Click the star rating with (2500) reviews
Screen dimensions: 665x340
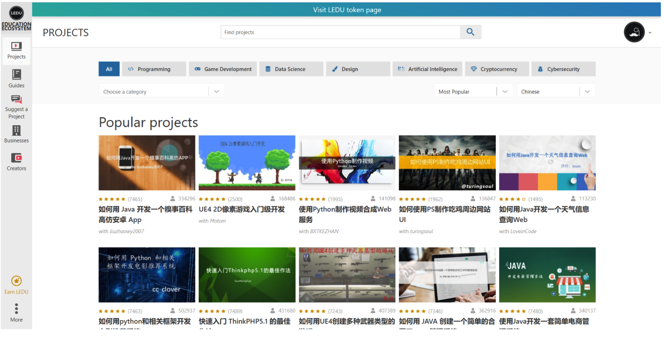(x=212, y=199)
